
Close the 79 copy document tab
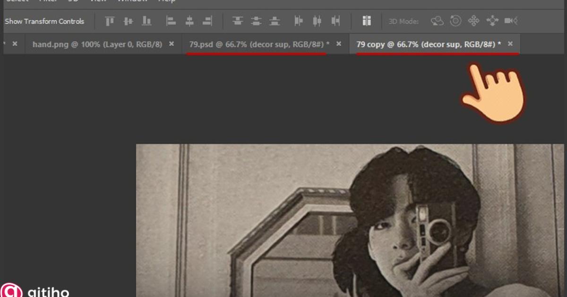click(x=510, y=44)
